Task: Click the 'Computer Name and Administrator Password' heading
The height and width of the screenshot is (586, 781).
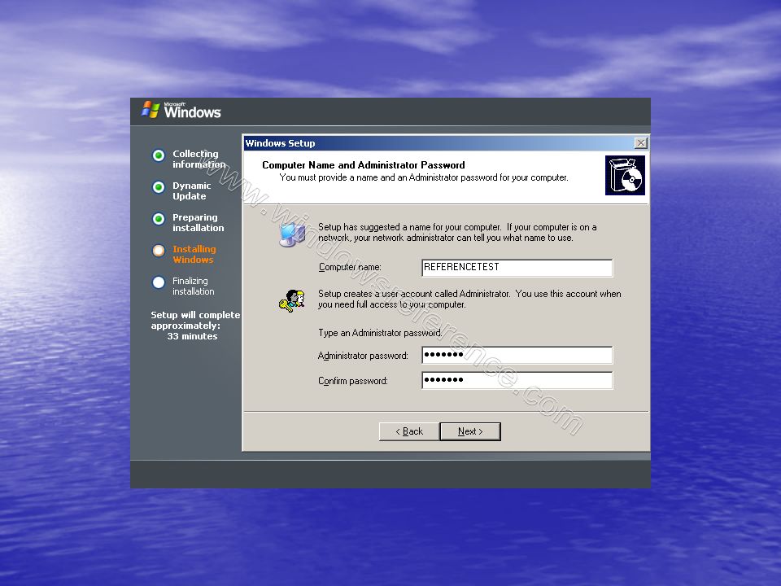Action: (x=363, y=165)
